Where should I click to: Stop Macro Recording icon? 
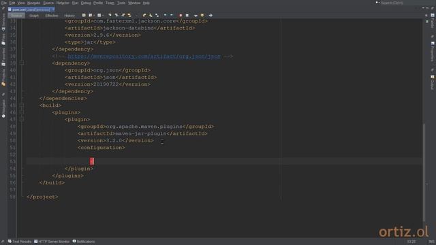(x=187, y=15)
